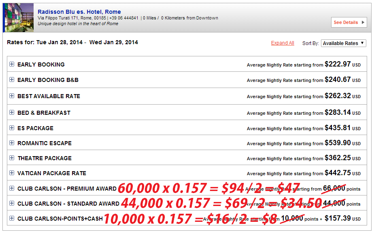Click the CLUB CARLSON - PREMIUM AWARD name
The height and width of the screenshot is (234, 374).
(x=67, y=189)
